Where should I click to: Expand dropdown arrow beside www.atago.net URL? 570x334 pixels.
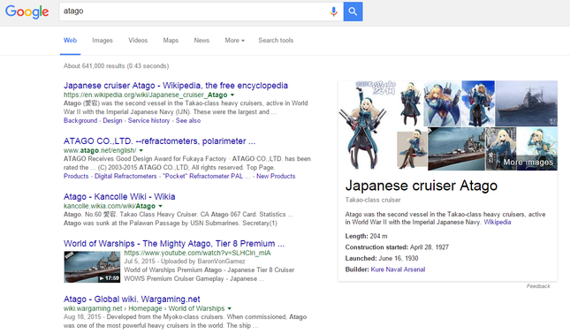pos(141,150)
